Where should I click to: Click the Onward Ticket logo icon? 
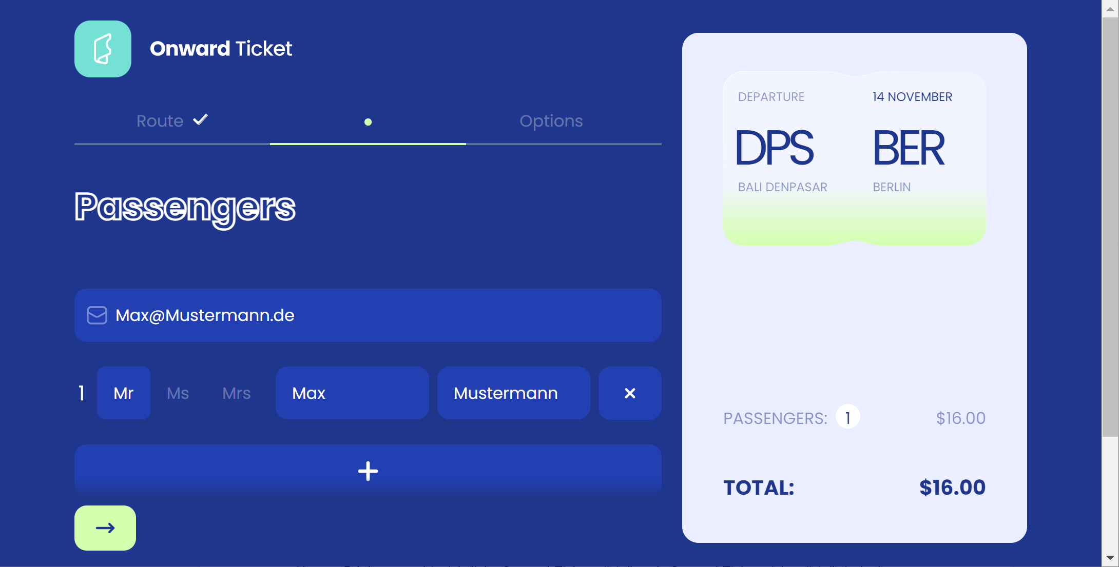click(103, 49)
